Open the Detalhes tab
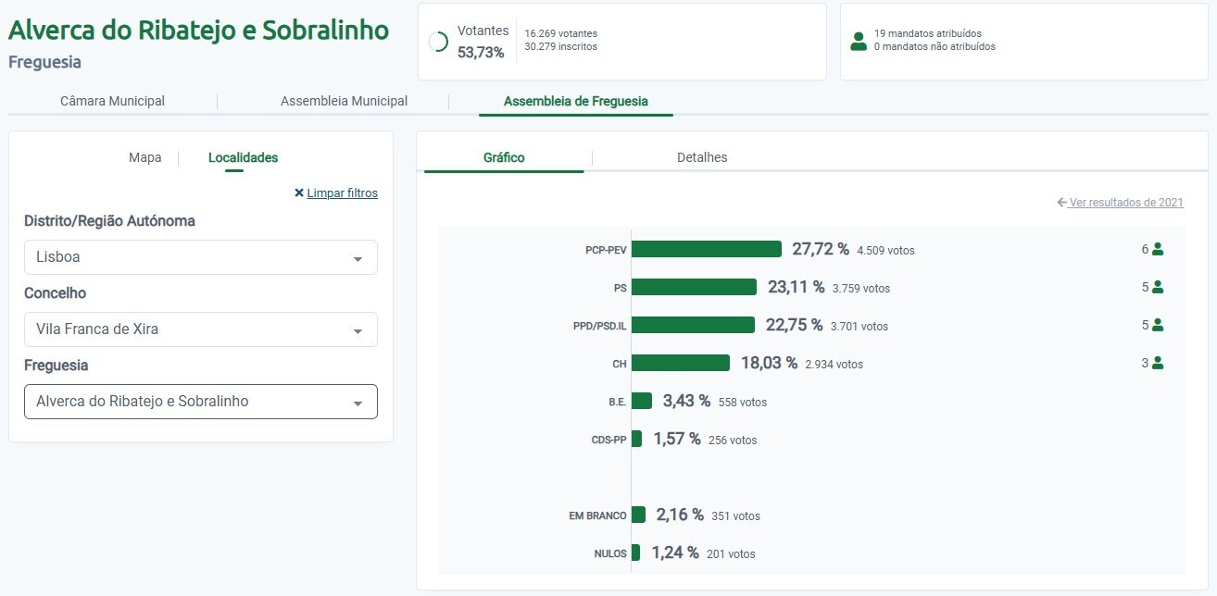1217x596 pixels. (701, 156)
